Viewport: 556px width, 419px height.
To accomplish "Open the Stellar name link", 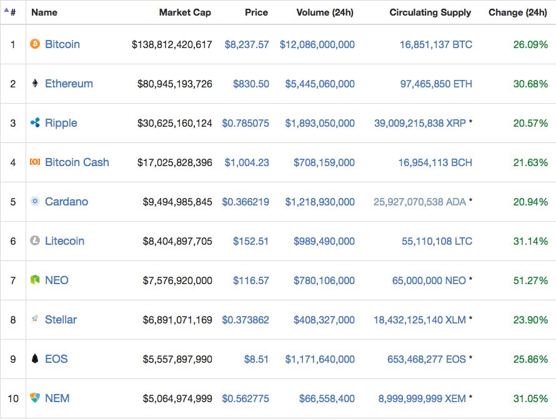I will [x=61, y=320].
